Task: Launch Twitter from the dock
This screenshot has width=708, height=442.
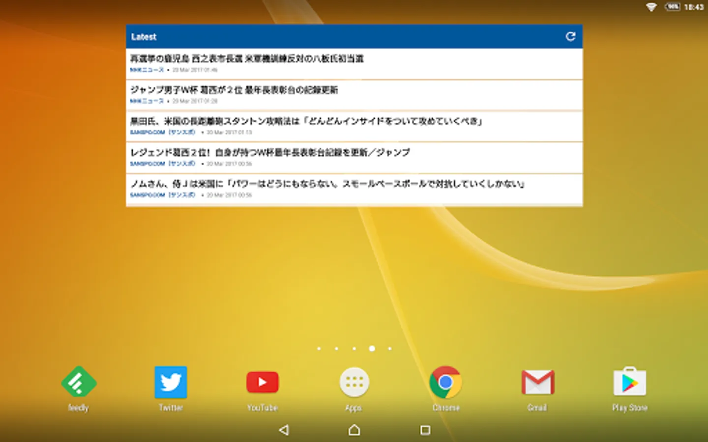Action: point(171,382)
